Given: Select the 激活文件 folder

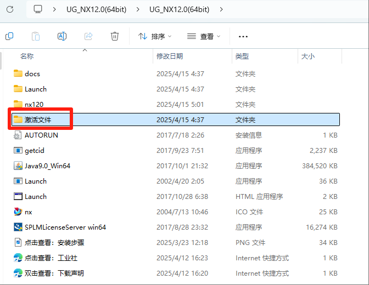Looking at the screenshot, I should click(x=37, y=119).
